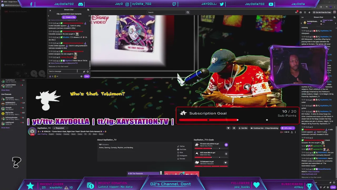Click the Just Chatting category link
The image size is (337, 190).
click(x=42, y=134)
